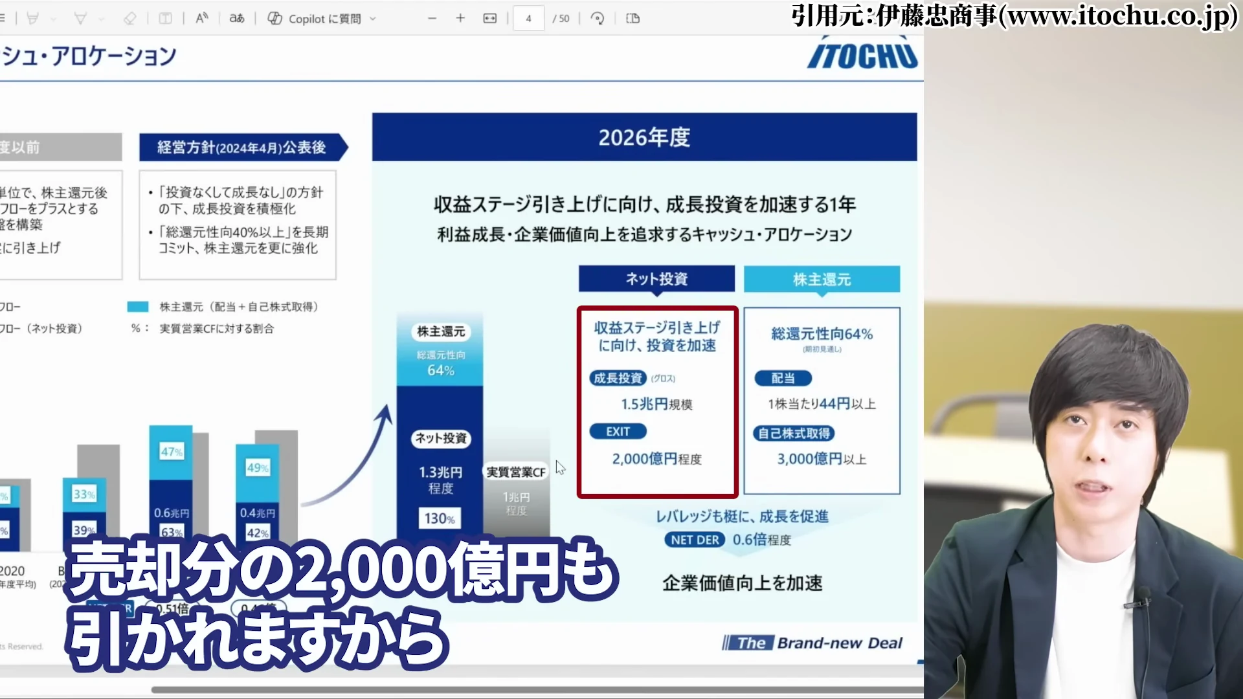Click the 1.3兆円 程度 text on the bar
Screen dimensions: 1243x699
tap(440, 480)
